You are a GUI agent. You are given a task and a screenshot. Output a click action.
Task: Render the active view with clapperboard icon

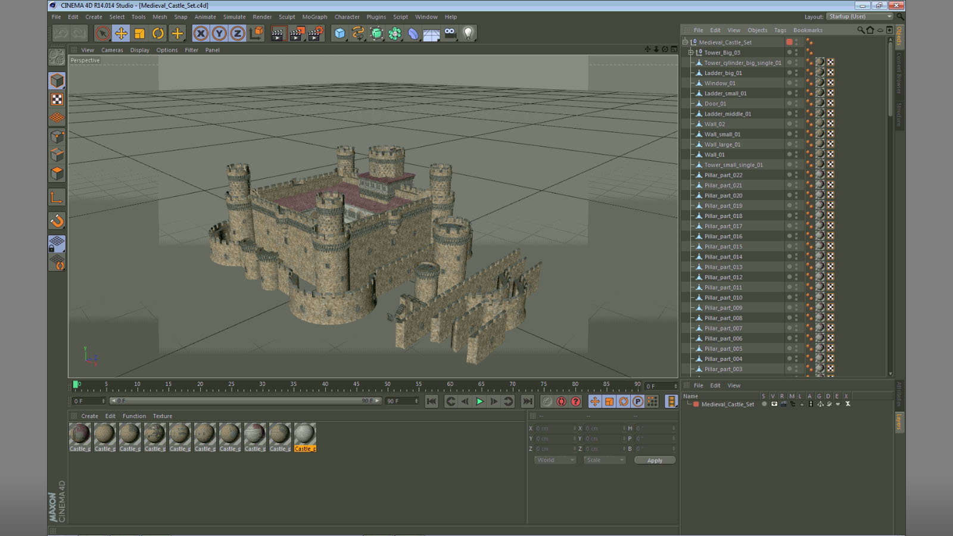pyautogui.click(x=278, y=33)
